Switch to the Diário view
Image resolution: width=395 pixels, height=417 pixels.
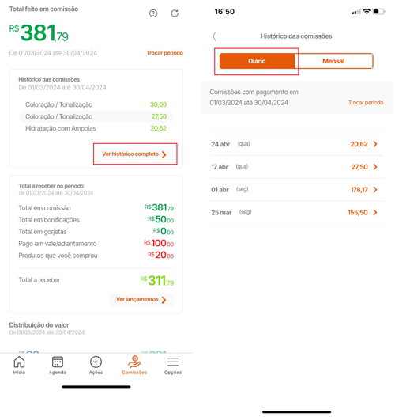click(x=257, y=61)
